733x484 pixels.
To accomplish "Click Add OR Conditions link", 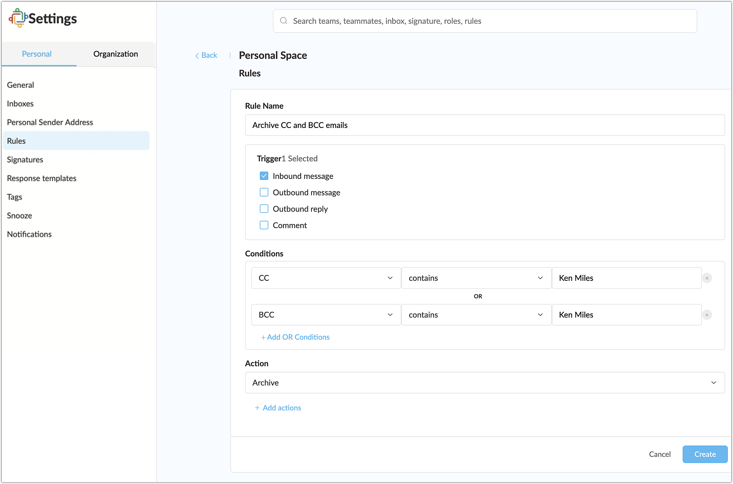I will (295, 337).
